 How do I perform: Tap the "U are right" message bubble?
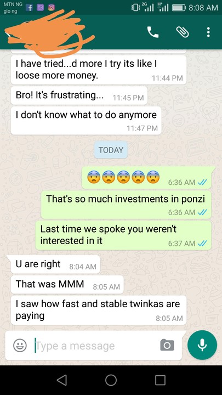click(x=55, y=264)
